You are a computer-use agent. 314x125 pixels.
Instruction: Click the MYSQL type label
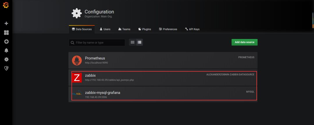[250, 92]
